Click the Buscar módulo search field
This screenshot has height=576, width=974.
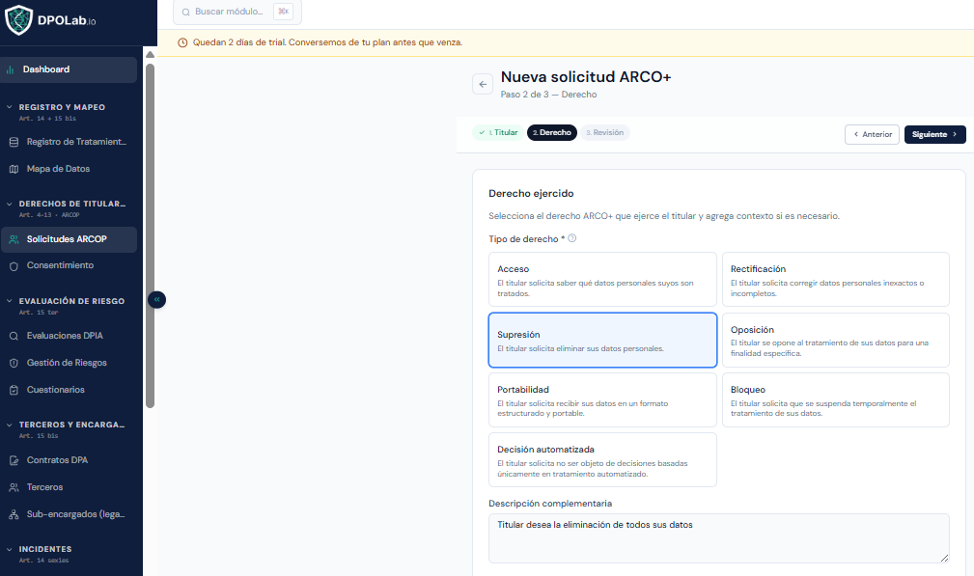[x=237, y=12]
